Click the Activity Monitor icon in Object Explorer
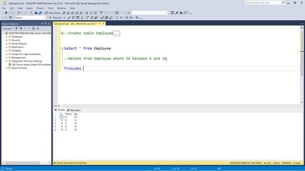 click(x=38, y=28)
